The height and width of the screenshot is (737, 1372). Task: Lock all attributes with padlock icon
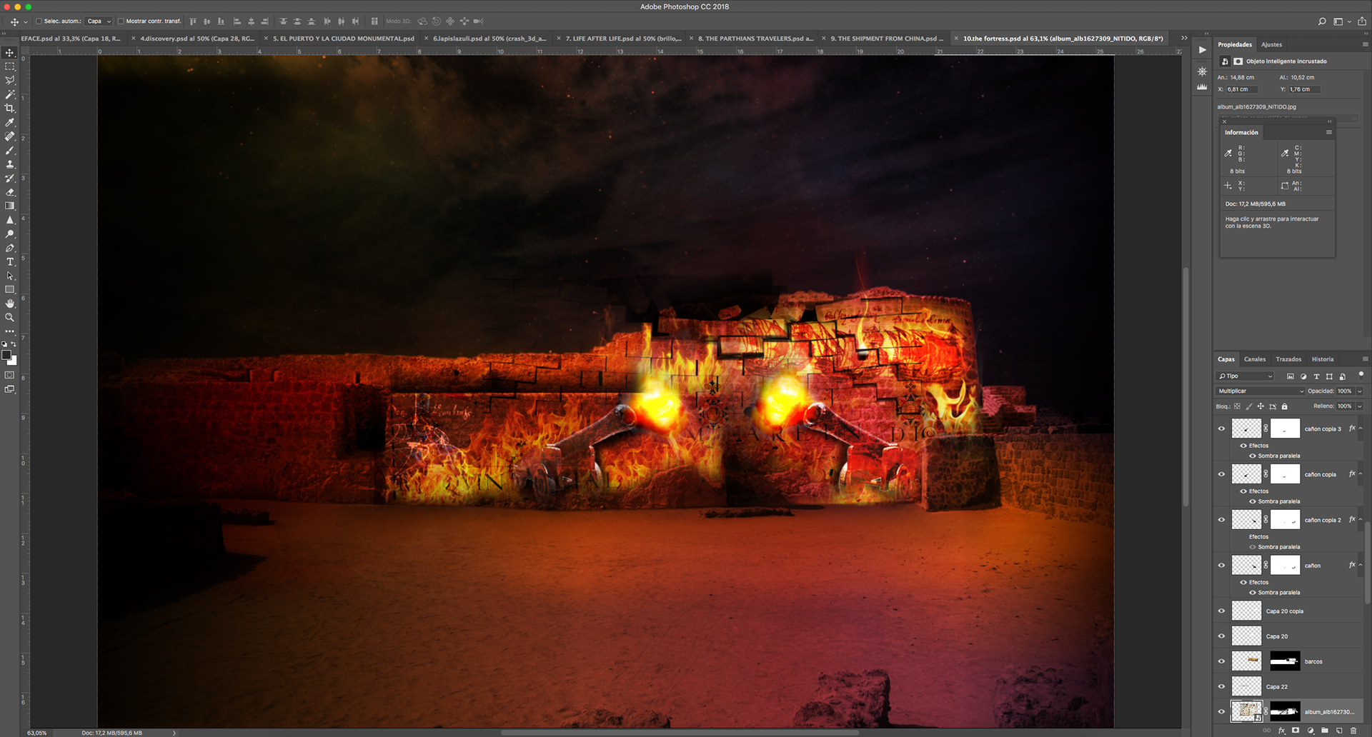click(1284, 406)
